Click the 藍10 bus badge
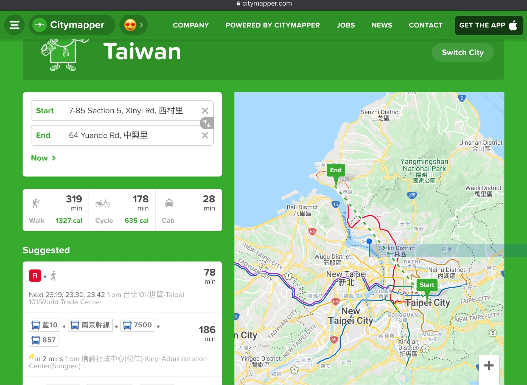 (x=44, y=325)
